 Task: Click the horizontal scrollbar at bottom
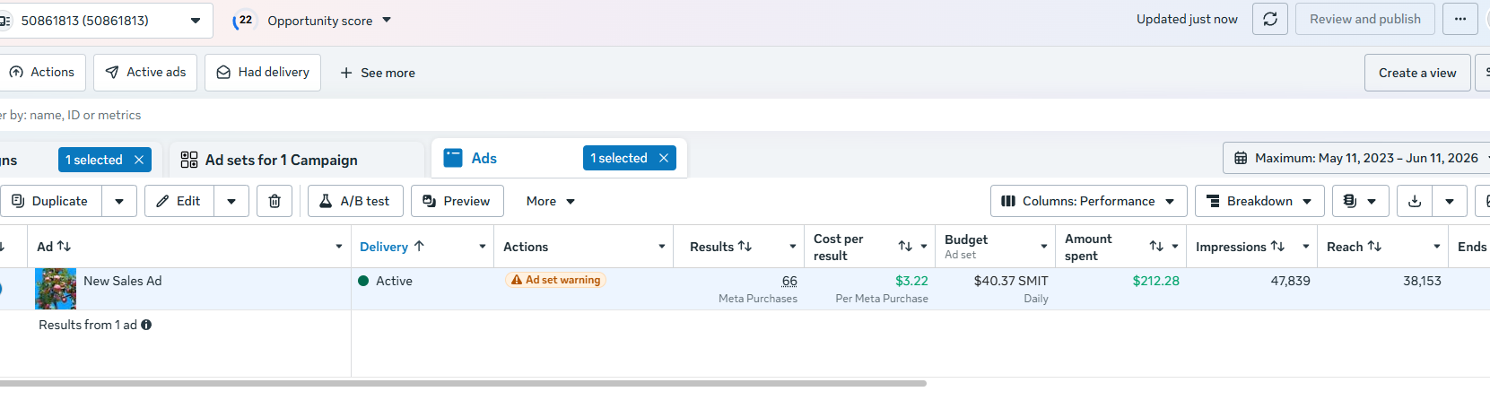click(462, 383)
